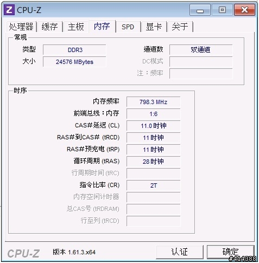The image size is (259, 263).
Task: Click the empty 内存空闲计时器 field
Action: 154,197
